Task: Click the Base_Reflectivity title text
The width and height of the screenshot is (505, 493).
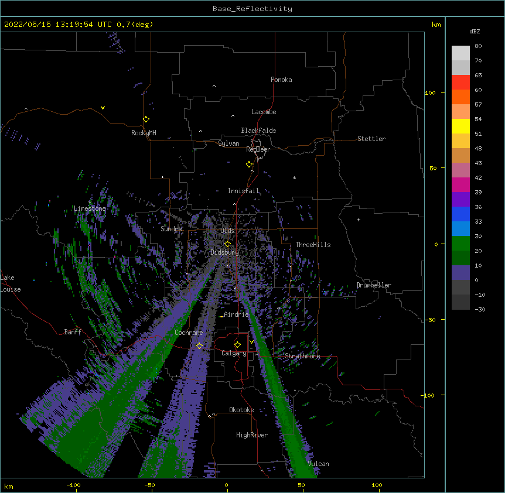Action: click(252, 9)
